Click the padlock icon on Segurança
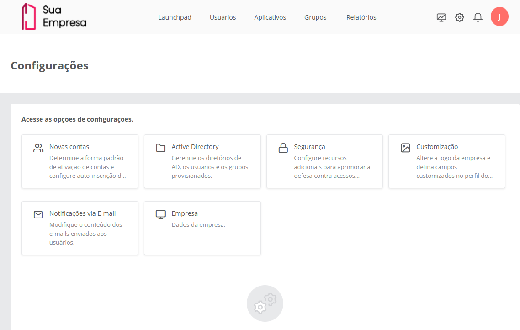Viewport: 520px width, 330px height. [x=283, y=148]
